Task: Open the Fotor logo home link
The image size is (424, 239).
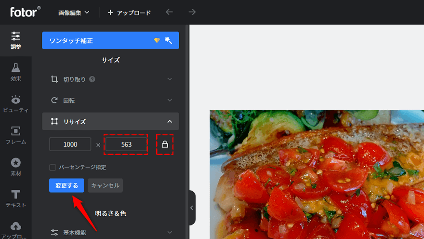Action: coord(25,12)
